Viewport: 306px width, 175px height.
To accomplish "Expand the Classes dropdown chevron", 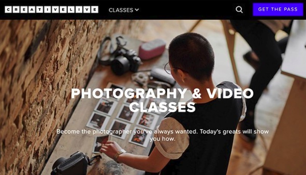I will tap(137, 9).
